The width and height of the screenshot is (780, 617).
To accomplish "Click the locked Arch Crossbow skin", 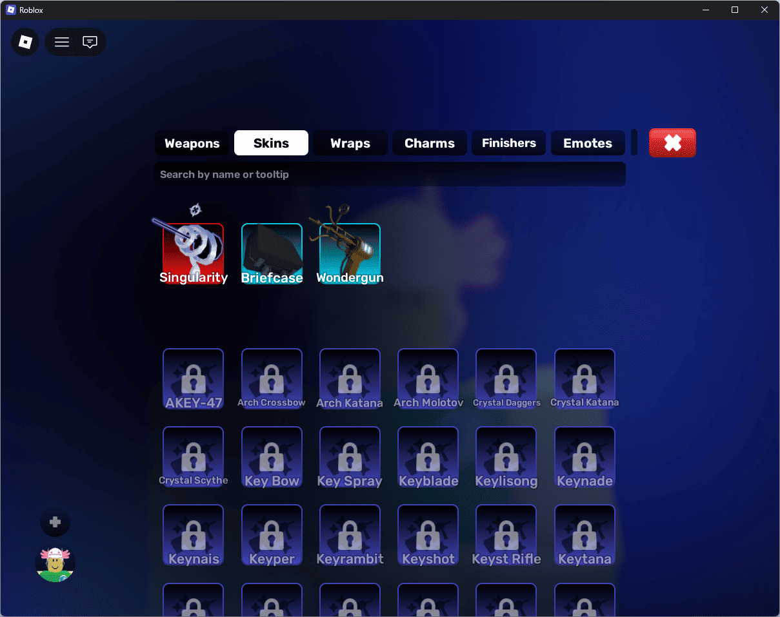I will coord(272,379).
